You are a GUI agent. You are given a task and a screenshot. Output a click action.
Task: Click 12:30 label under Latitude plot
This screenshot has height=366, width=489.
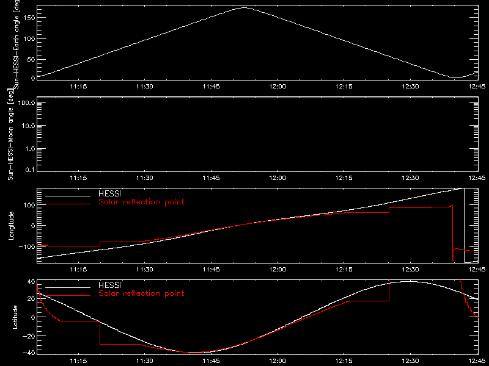410,361
